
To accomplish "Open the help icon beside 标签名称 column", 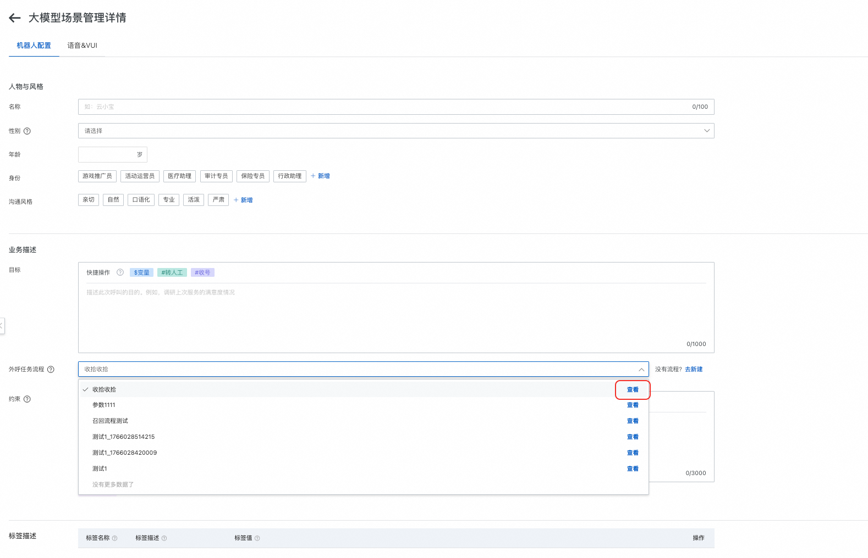I will tap(114, 538).
